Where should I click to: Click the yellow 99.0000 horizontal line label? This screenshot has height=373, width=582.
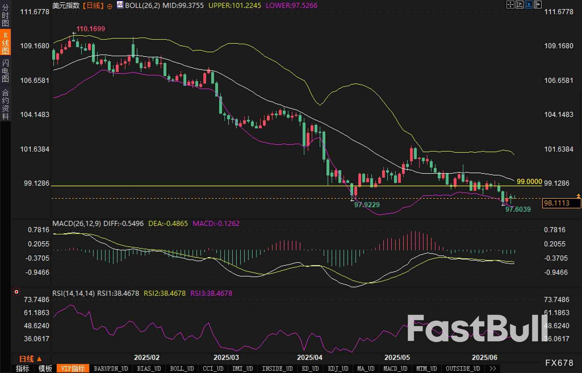click(529, 181)
